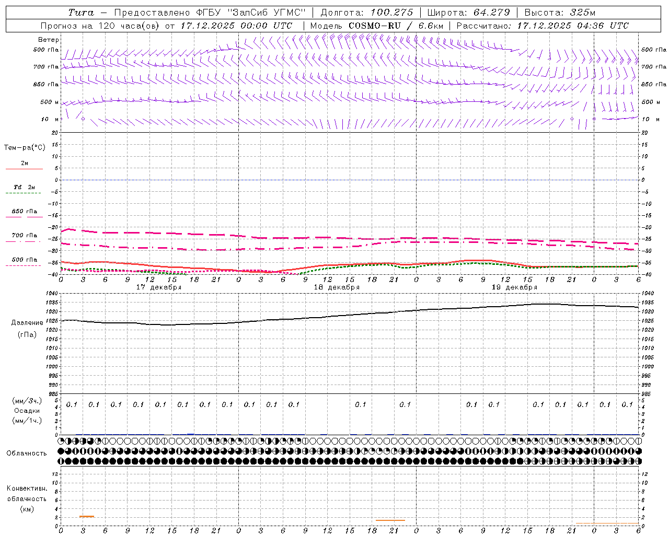Click "Прогноз на 120 часа(ов)" forecast text
Viewport: 669px width, 535px height.
100,26
